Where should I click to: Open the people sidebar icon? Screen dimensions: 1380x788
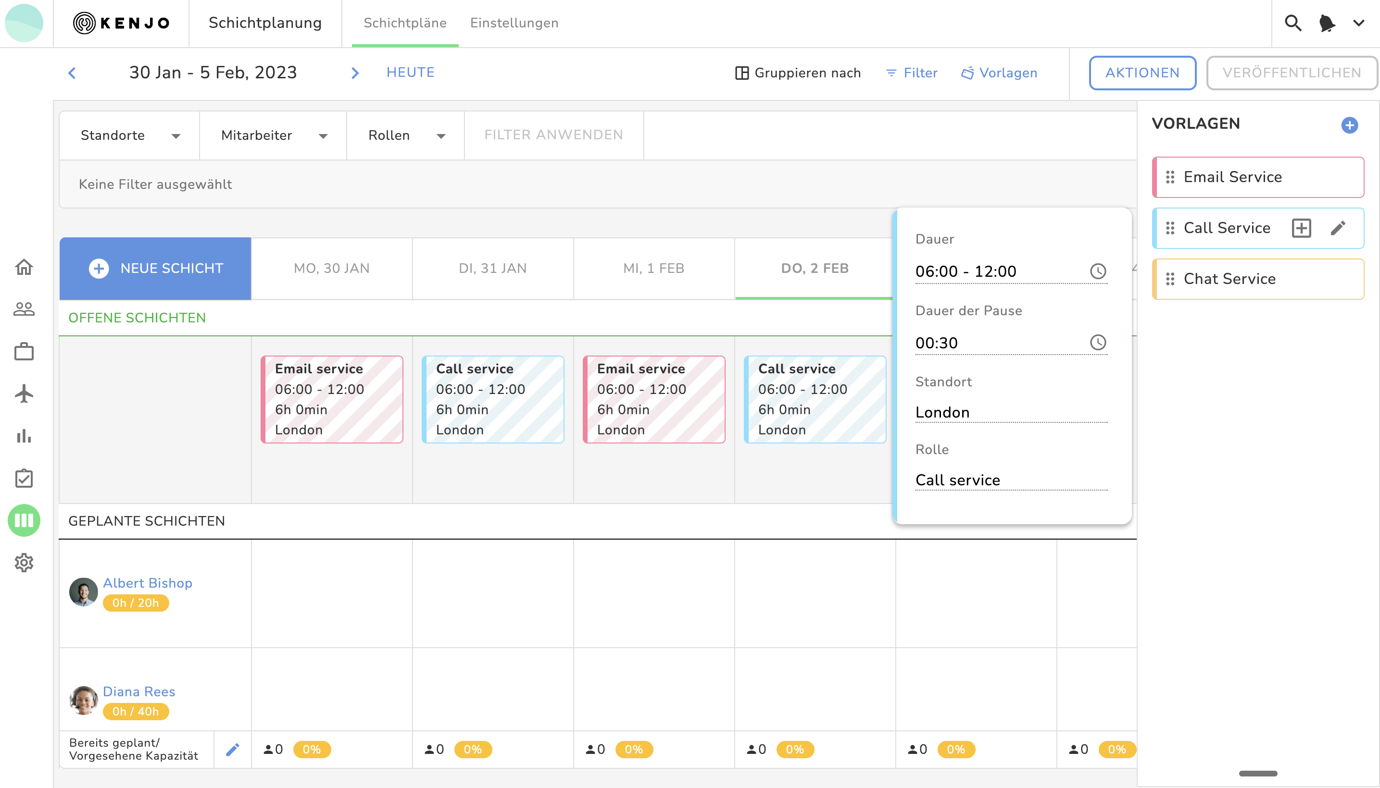(24, 309)
